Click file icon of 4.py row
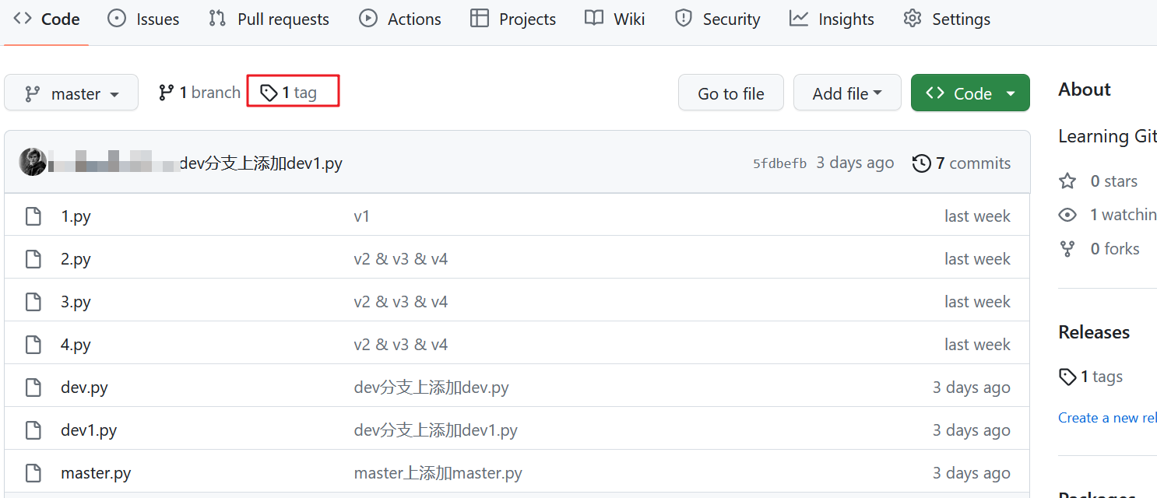Viewport: 1157px width, 498px height. [x=33, y=345]
